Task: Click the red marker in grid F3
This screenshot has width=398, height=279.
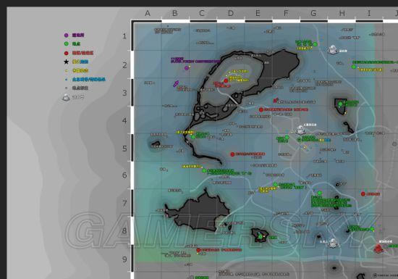Action: pos(276,101)
